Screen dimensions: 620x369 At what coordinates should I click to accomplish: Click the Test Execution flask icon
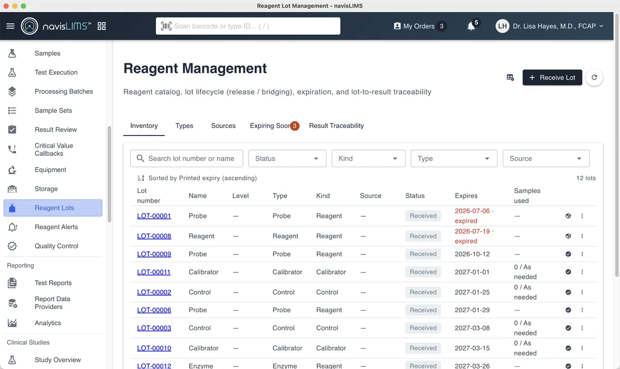12,72
